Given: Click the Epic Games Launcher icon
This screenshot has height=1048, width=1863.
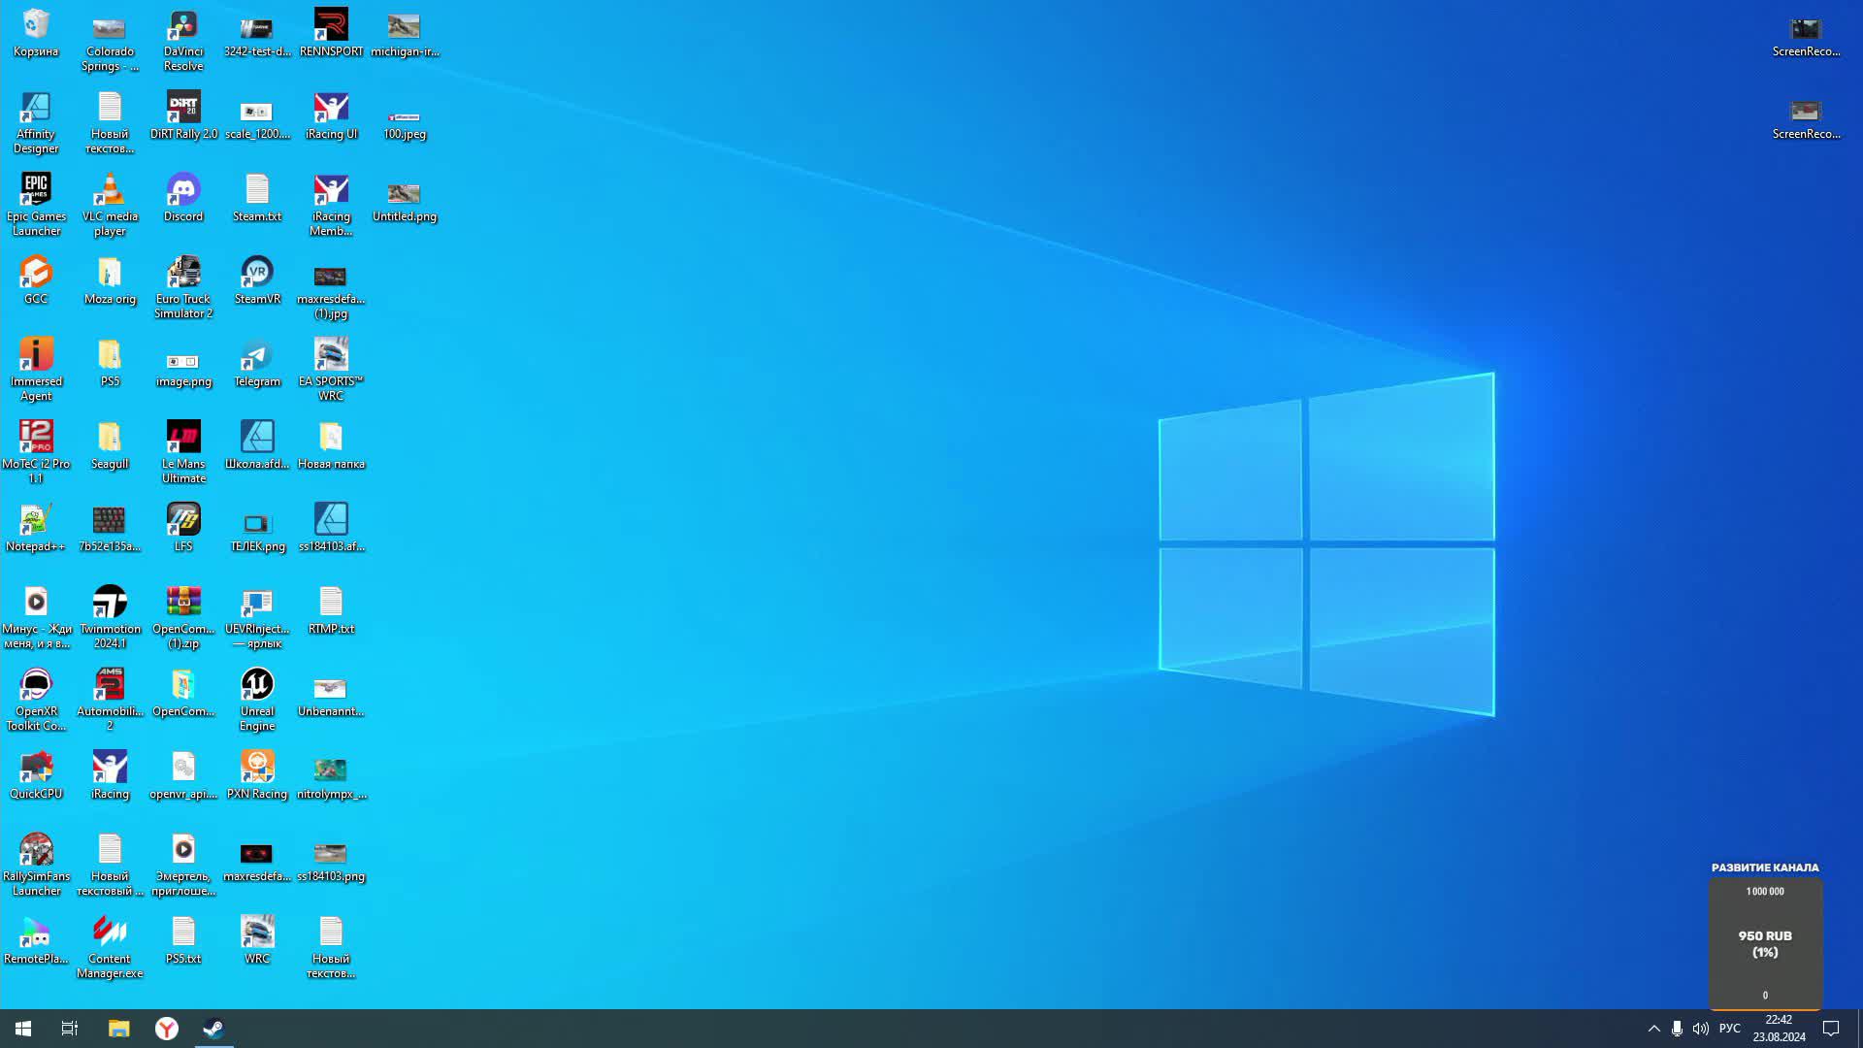Looking at the screenshot, I should tap(36, 206).
